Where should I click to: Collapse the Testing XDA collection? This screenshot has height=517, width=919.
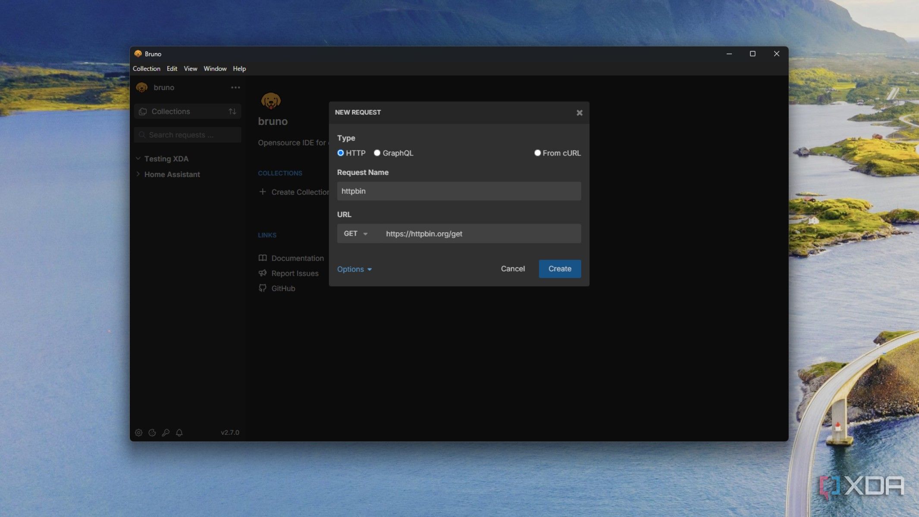pos(138,159)
